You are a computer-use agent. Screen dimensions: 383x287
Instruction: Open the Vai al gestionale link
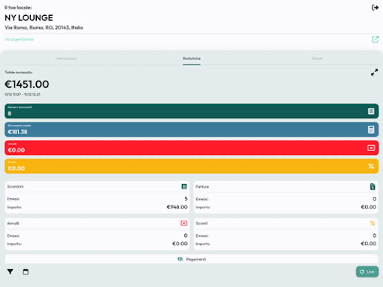click(19, 39)
